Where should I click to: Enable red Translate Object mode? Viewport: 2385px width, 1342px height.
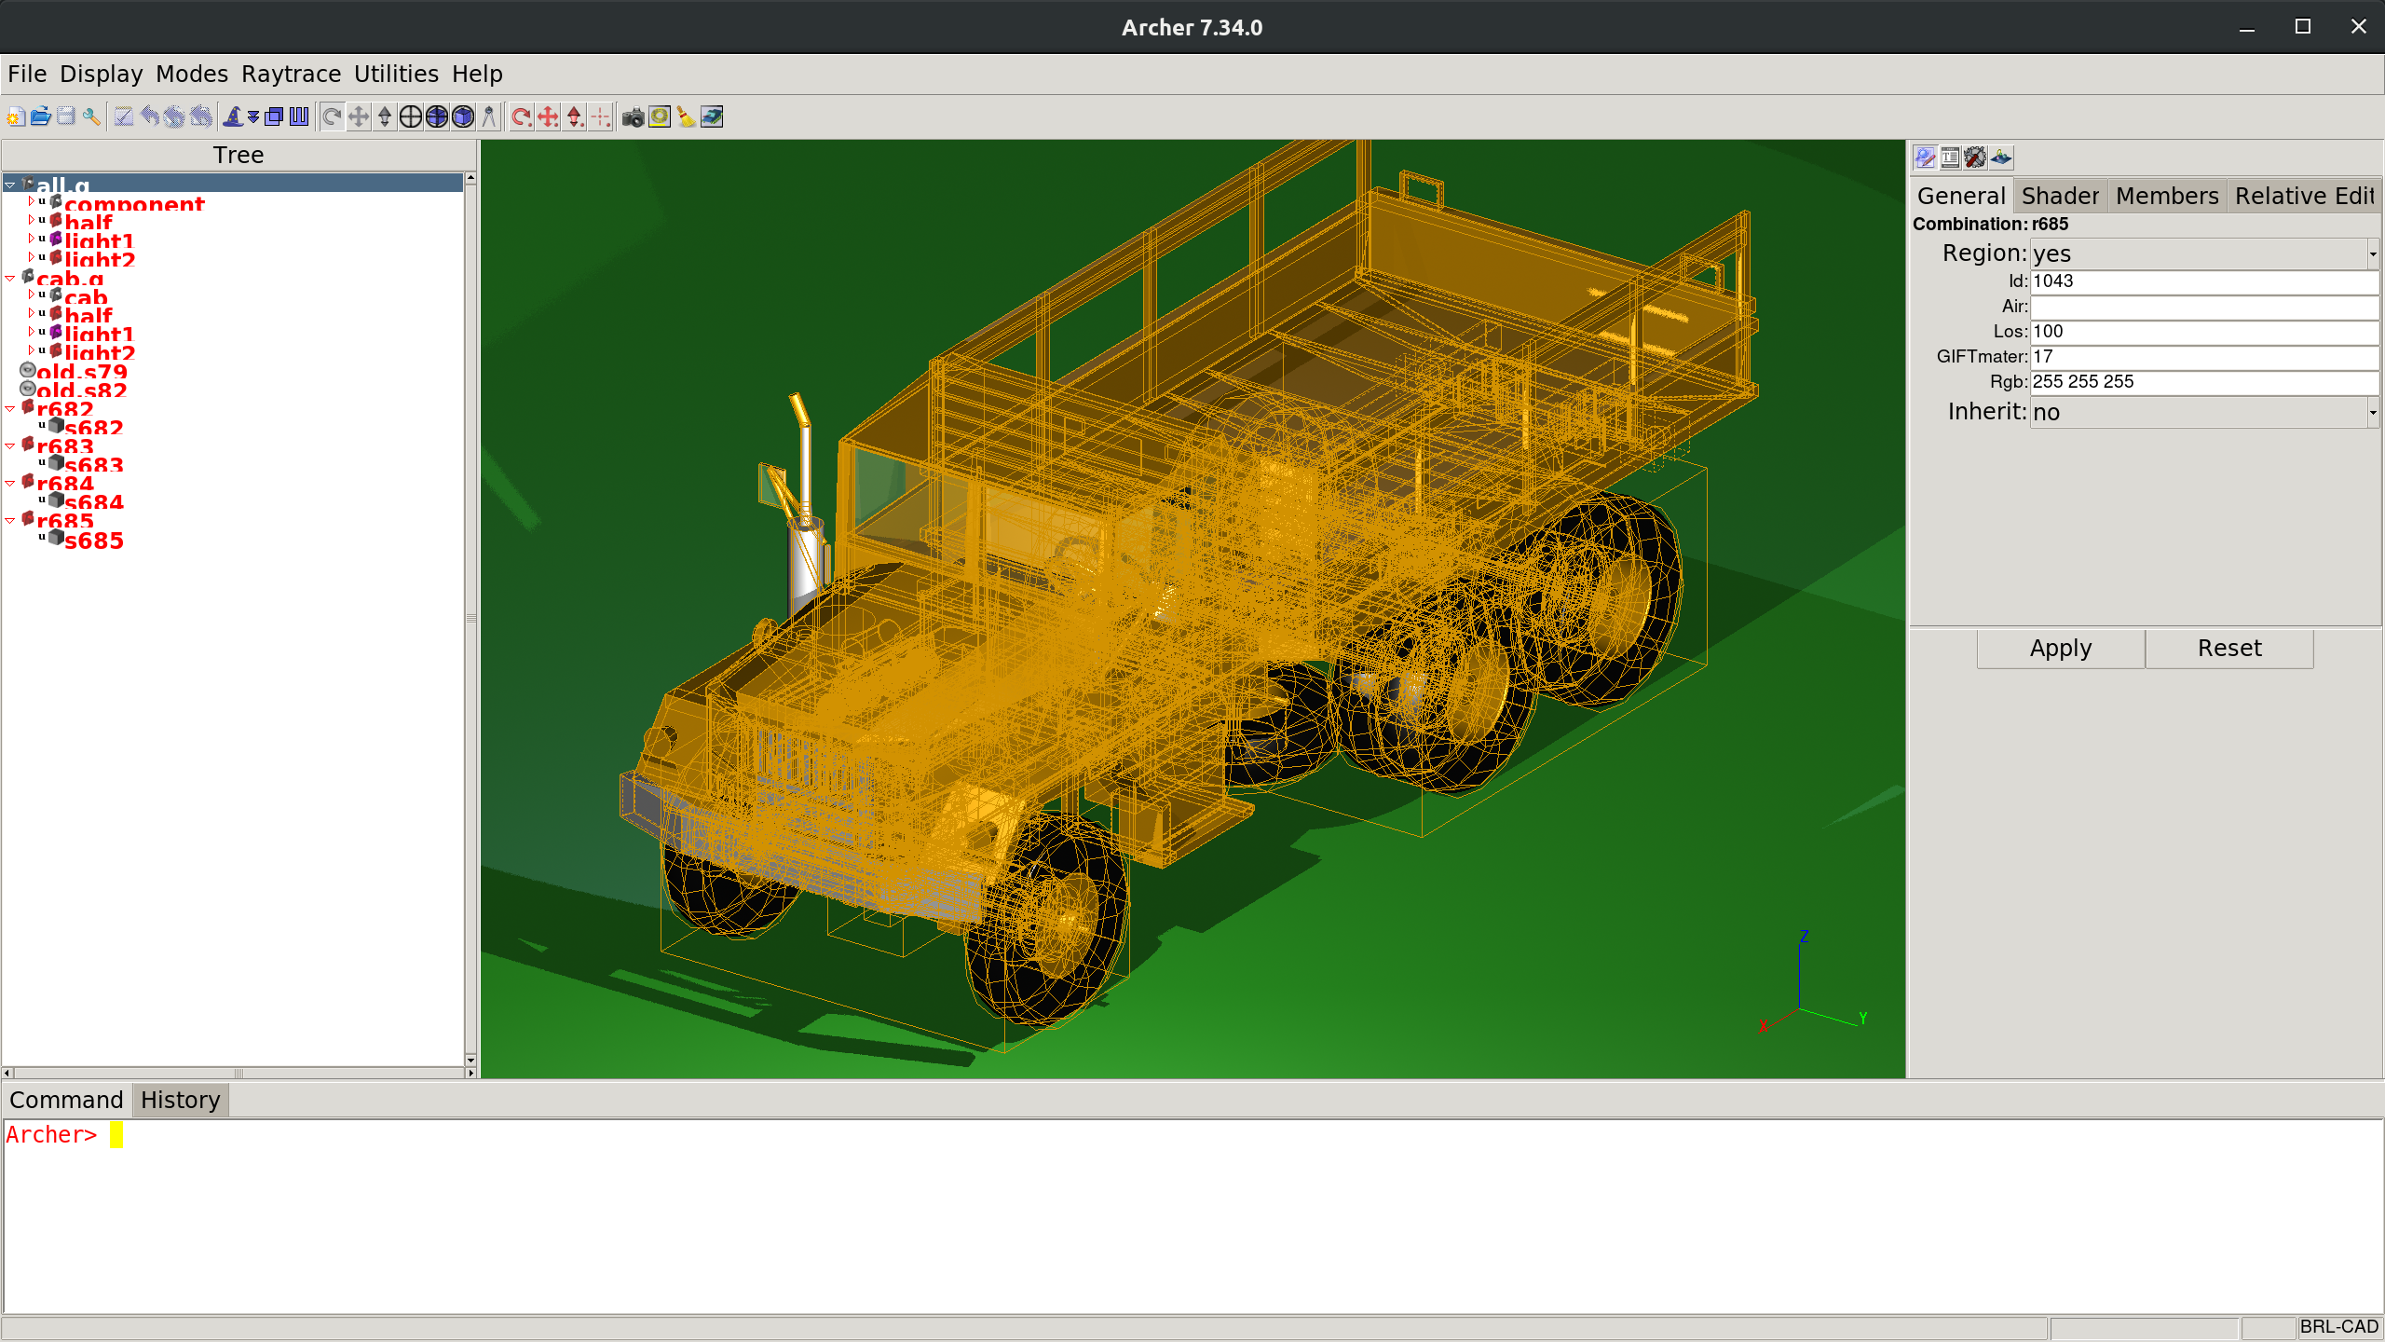[548, 116]
